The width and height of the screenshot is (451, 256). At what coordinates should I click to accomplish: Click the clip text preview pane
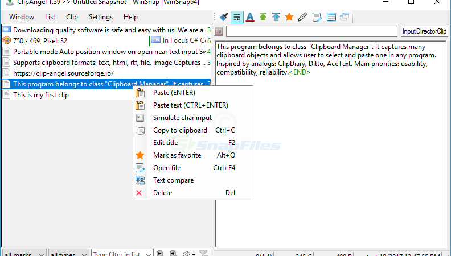[x=330, y=144]
